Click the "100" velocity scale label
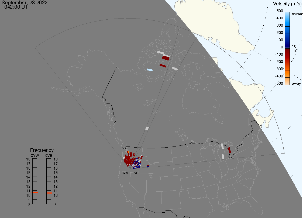Viewport: 303px width, 218px height. [x=280, y=40]
